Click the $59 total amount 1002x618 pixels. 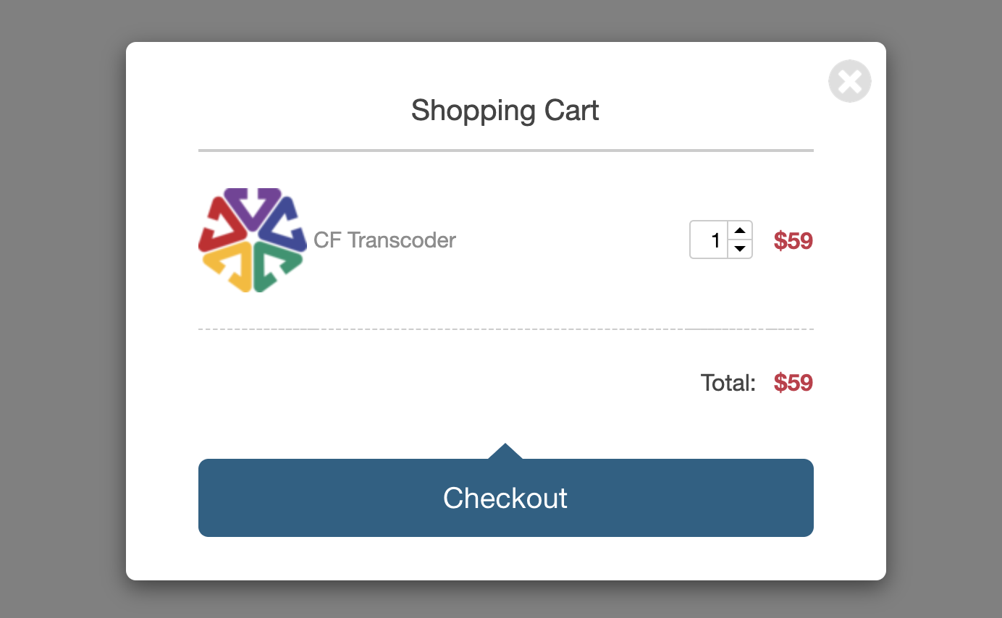click(793, 383)
